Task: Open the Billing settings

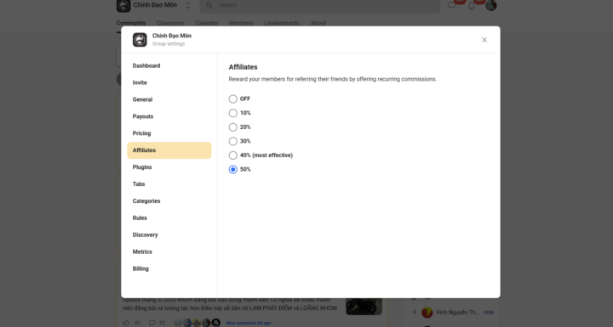Action: (169, 269)
